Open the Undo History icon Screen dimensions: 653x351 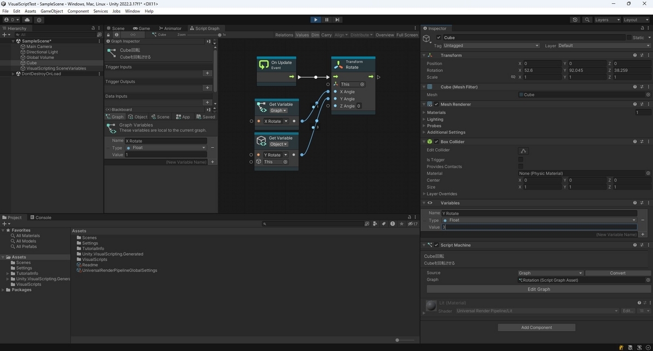pyautogui.click(x=575, y=20)
